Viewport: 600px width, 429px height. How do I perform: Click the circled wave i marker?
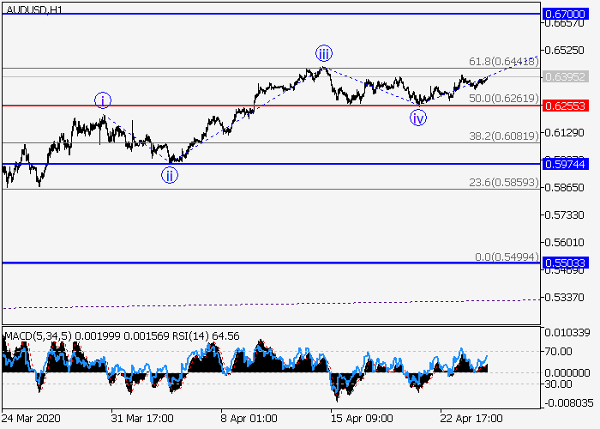click(x=103, y=100)
